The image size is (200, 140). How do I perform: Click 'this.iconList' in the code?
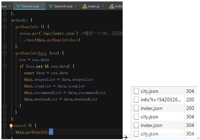[38, 86]
